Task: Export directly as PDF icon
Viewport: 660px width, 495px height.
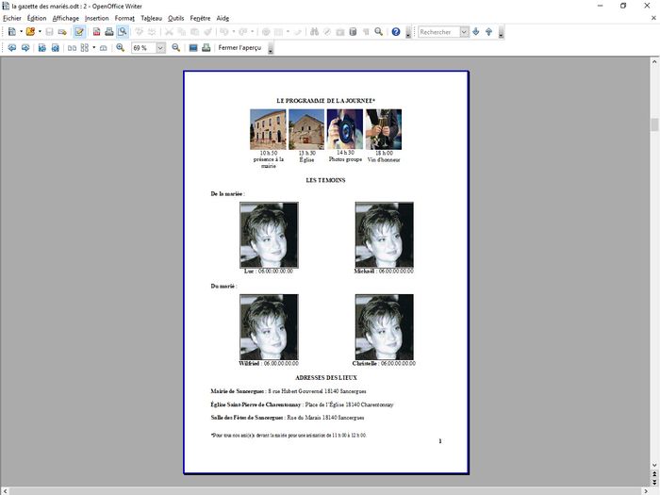Action: tap(97, 31)
